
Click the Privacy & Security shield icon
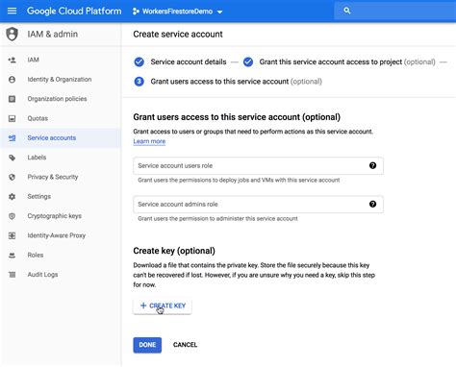tap(13, 177)
